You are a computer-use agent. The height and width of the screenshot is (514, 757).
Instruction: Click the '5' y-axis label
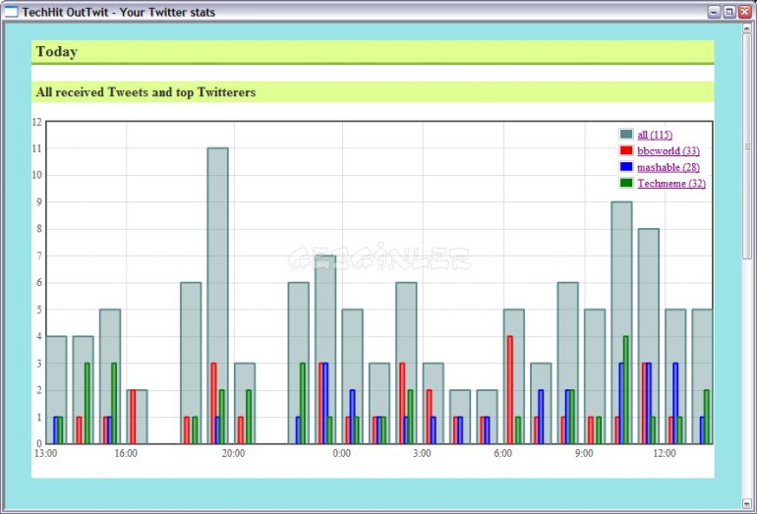pos(39,310)
